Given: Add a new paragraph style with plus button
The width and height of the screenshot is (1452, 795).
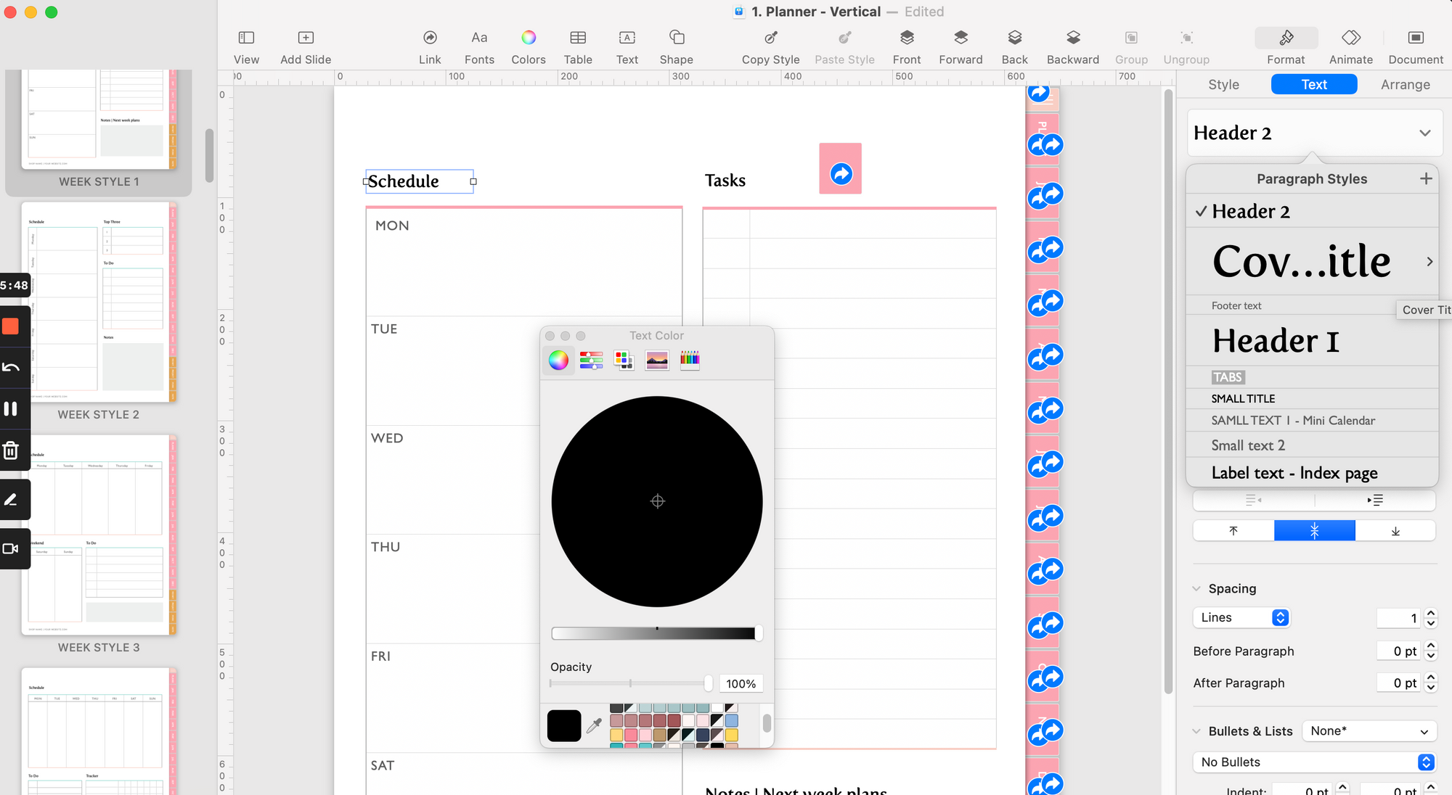Looking at the screenshot, I should (1427, 178).
